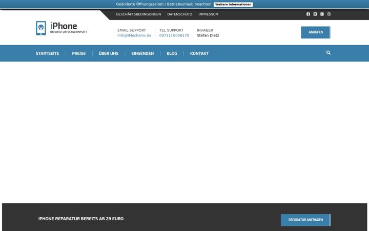Go to Startseite in the main menu

(x=47, y=53)
